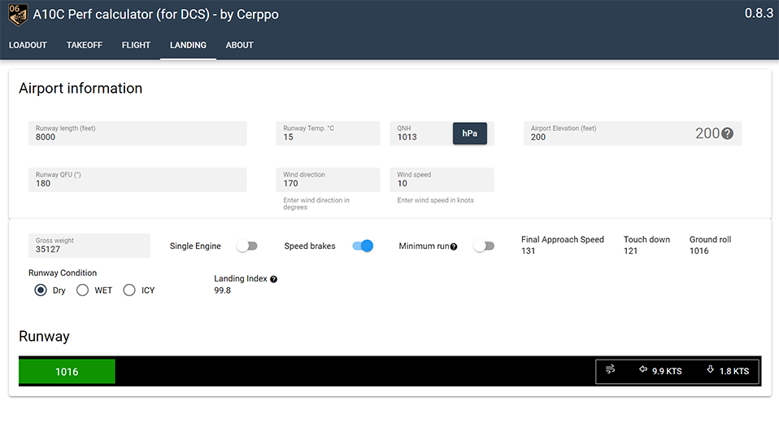The width and height of the screenshot is (779, 423).
Task: Click the Touch down value 121
Action: pyautogui.click(x=630, y=251)
